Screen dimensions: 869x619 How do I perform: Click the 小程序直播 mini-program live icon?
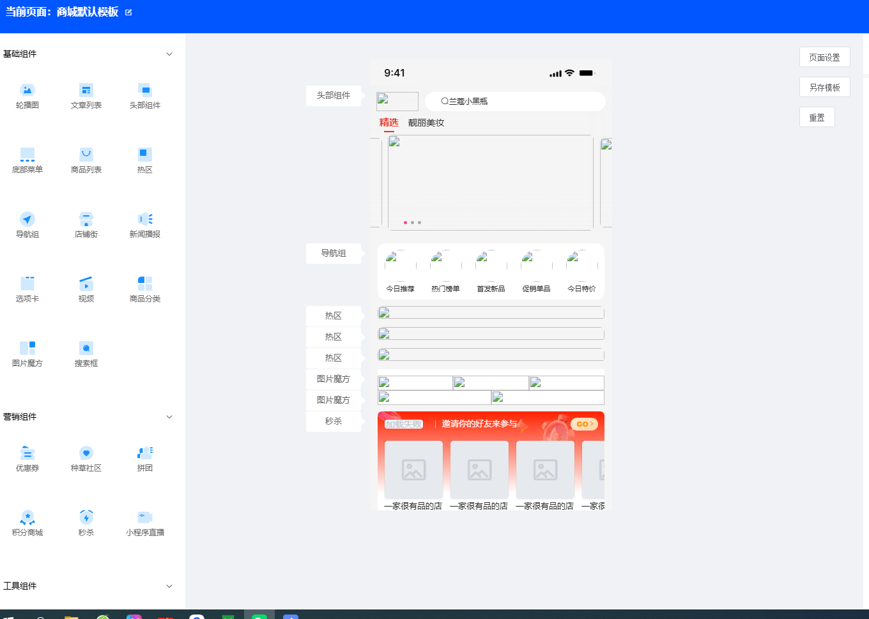pyautogui.click(x=145, y=517)
